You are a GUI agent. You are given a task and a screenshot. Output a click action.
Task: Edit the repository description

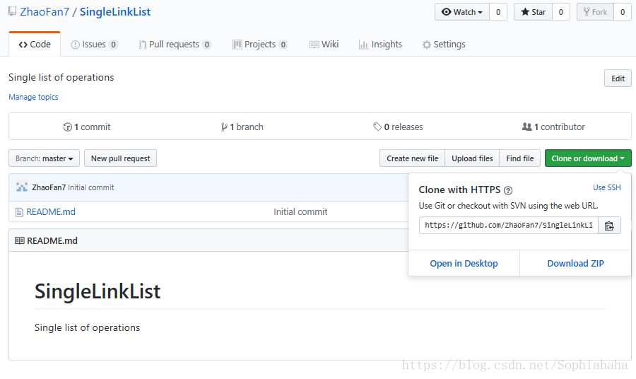[618, 78]
